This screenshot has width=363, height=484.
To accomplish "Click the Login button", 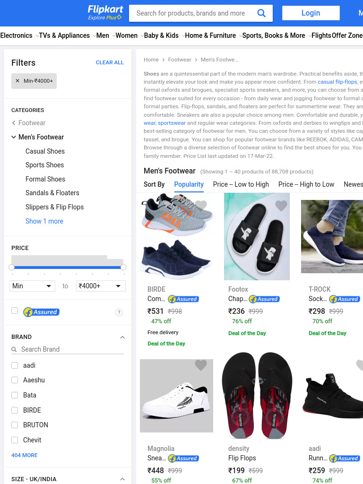I will [311, 13].
